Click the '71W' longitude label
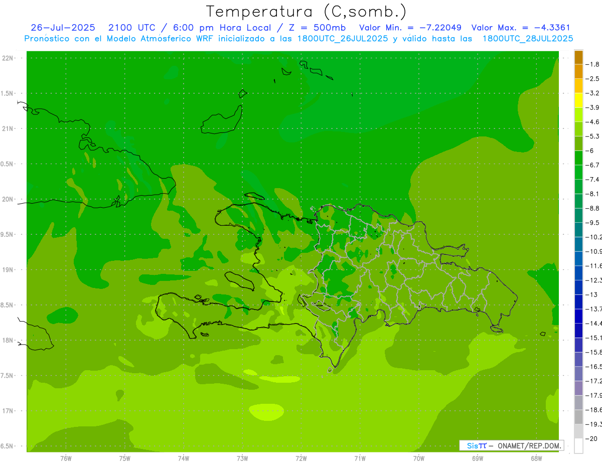The height and width of the screenshot is (465, 602). [360, 458]
